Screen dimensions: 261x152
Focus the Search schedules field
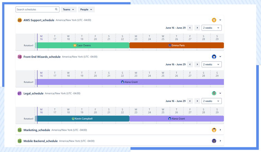click(x=37, y=10)
